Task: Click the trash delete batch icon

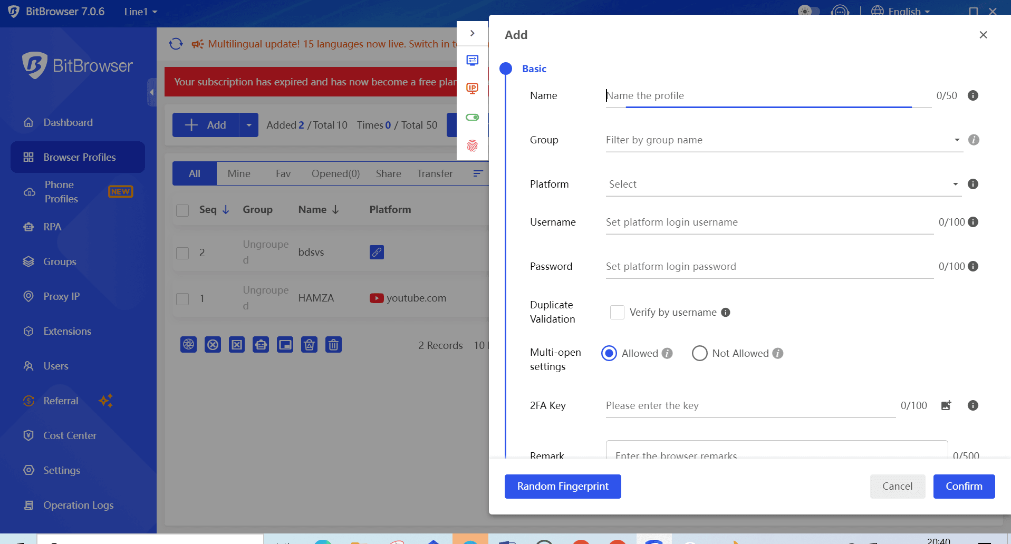Action: click(x=333, y=345)
